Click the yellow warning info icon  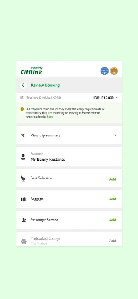click(22, 109)
